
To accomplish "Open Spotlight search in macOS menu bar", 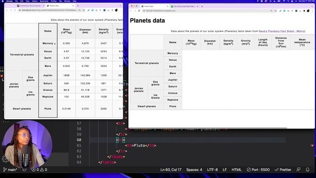I will click(x=288, y=1).
